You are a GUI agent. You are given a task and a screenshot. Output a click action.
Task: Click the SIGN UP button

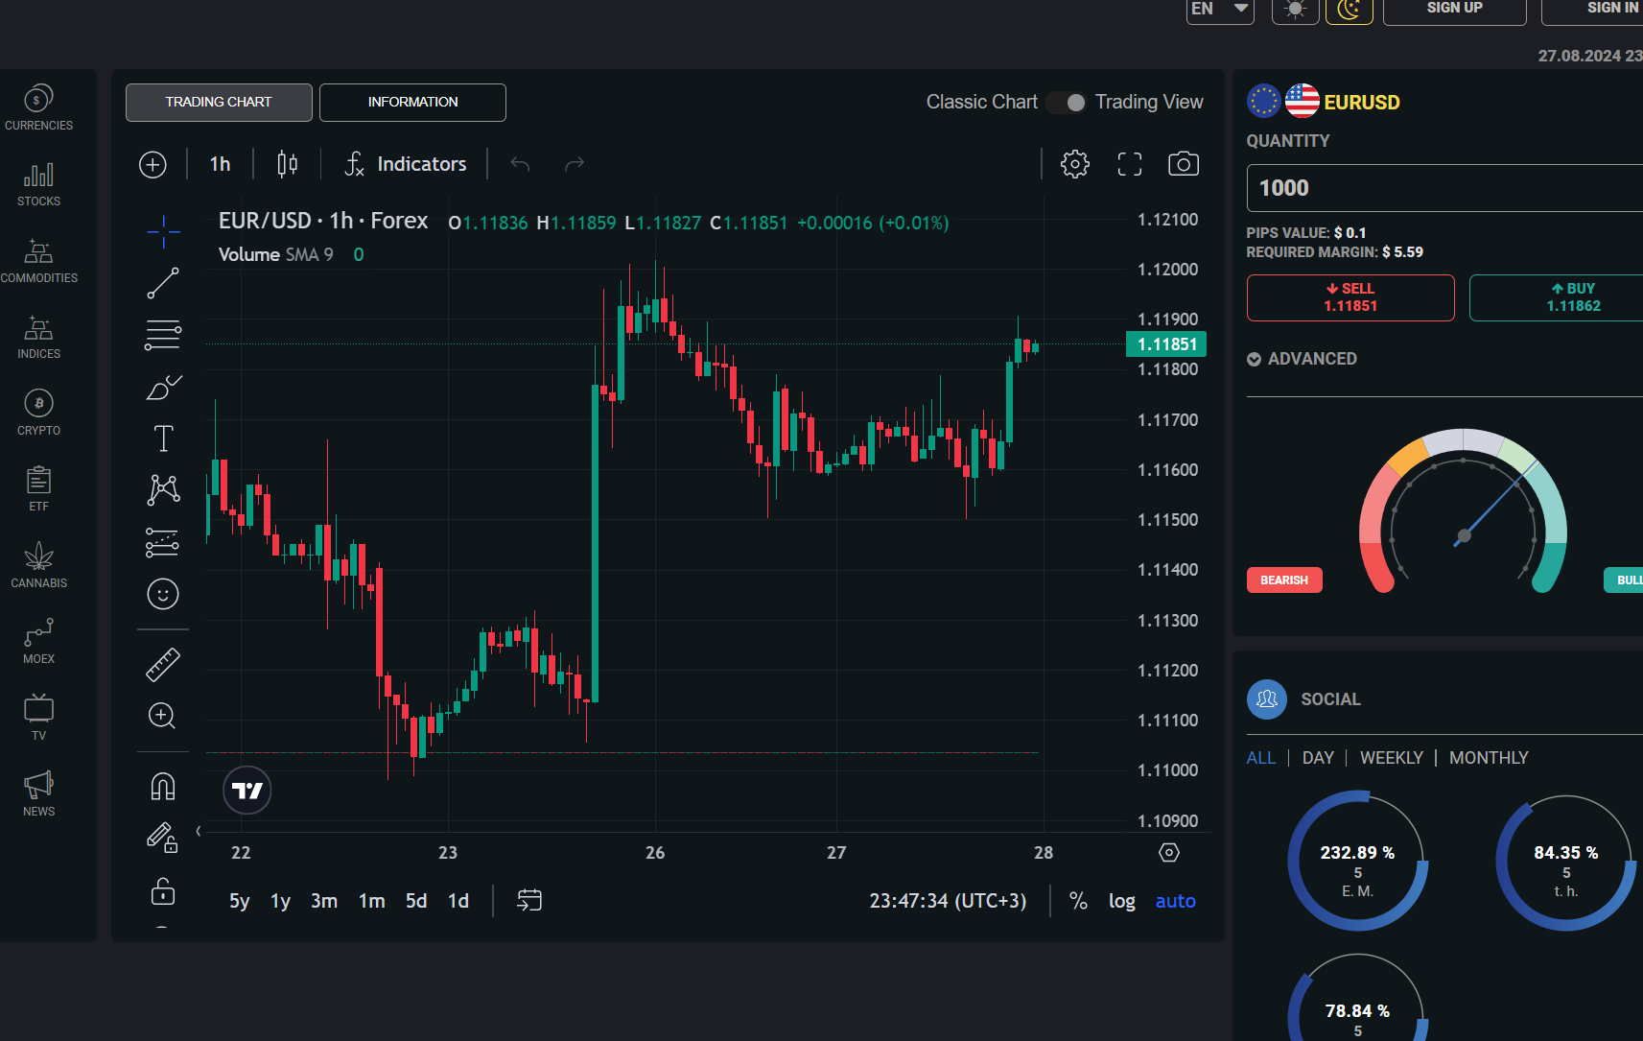[x=1454, y=10]
